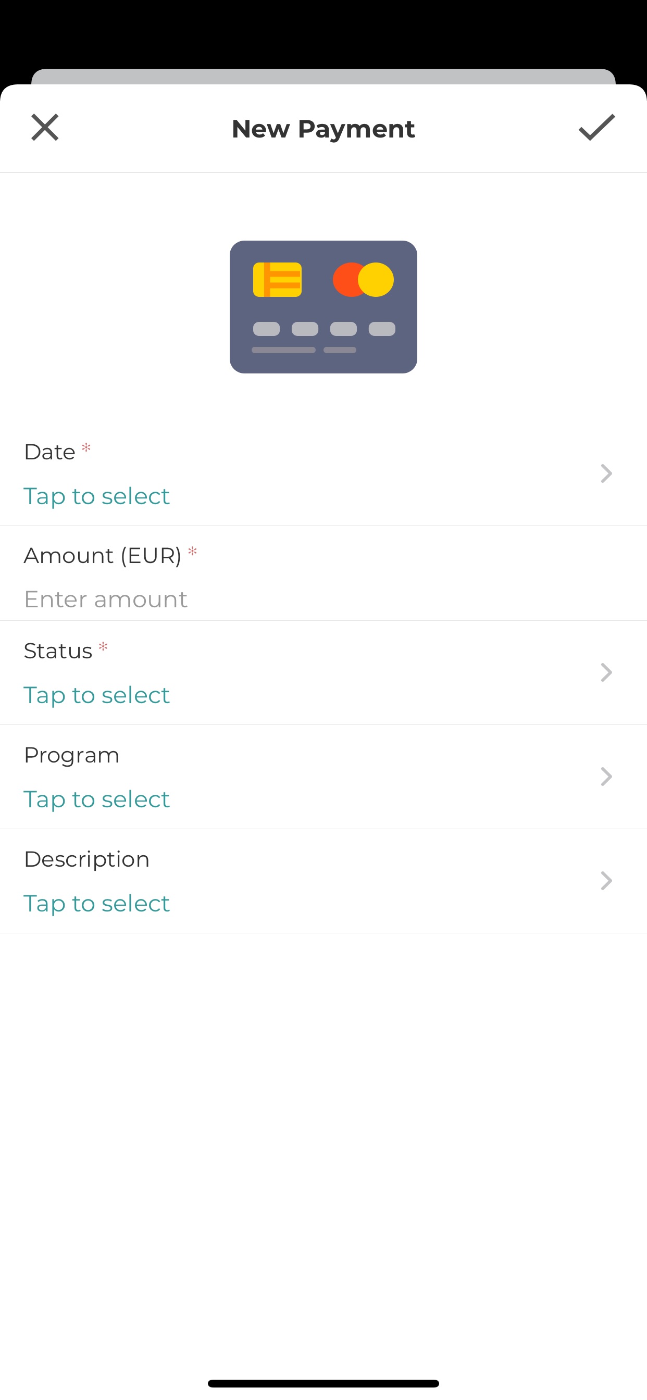Click the Date field label
Image resolution: width=647 pixels, height=1400 pixels.
point(49,452)
